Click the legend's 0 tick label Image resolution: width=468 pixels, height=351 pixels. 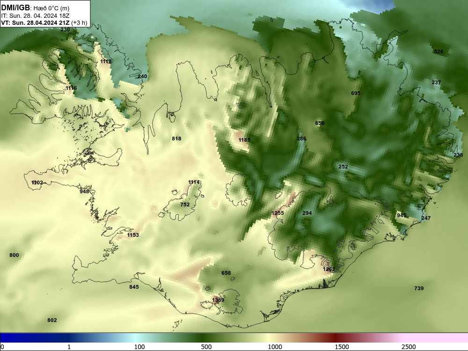(2, 347)
